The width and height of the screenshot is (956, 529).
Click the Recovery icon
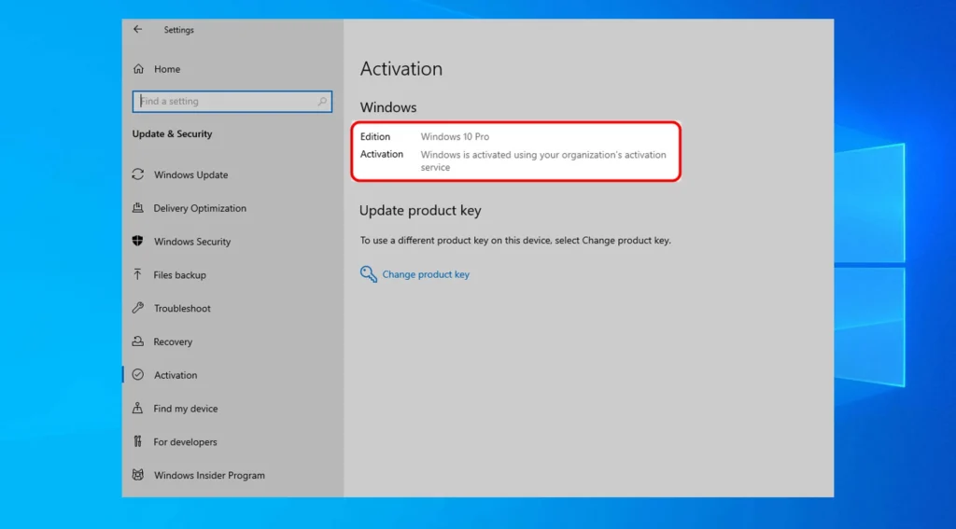[138, 341]
